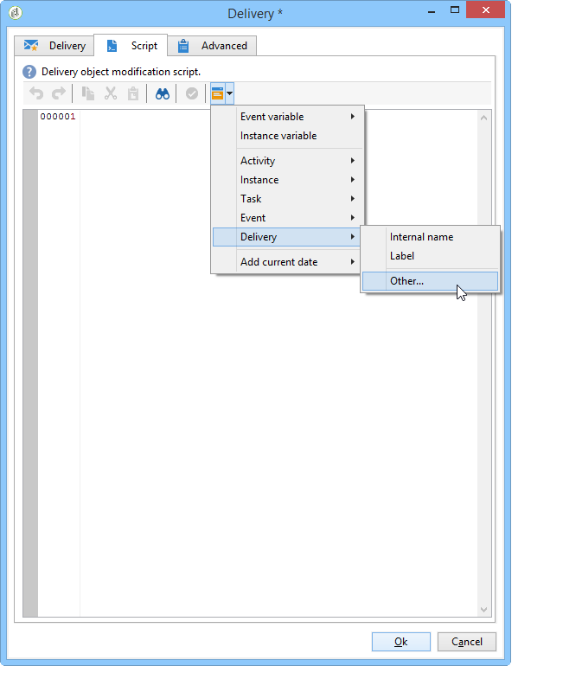Choose Label from Delivery submenu
The width and height of the screenshot is (563, 679).
click(430, 256)
